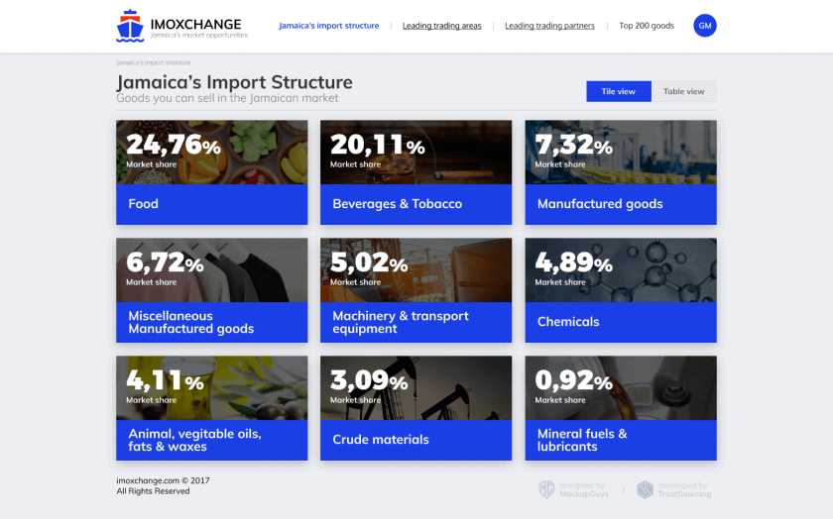833x519 pixels.
Task: Choose Miscellaneous Manufactured goods tile
Action: pyautogui.click(x=211, y=290)
